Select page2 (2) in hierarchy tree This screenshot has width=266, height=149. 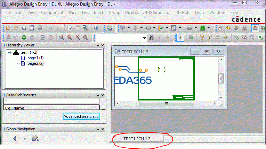(35, 64)
